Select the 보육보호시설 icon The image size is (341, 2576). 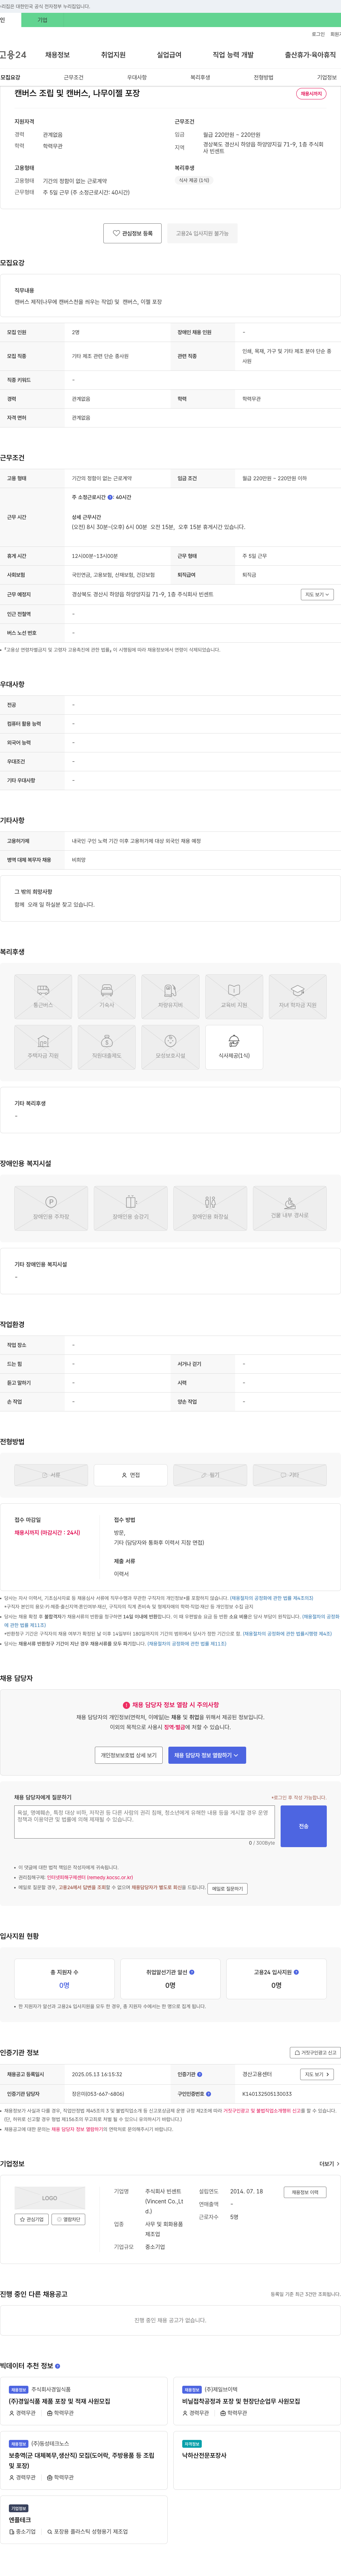170,1047
